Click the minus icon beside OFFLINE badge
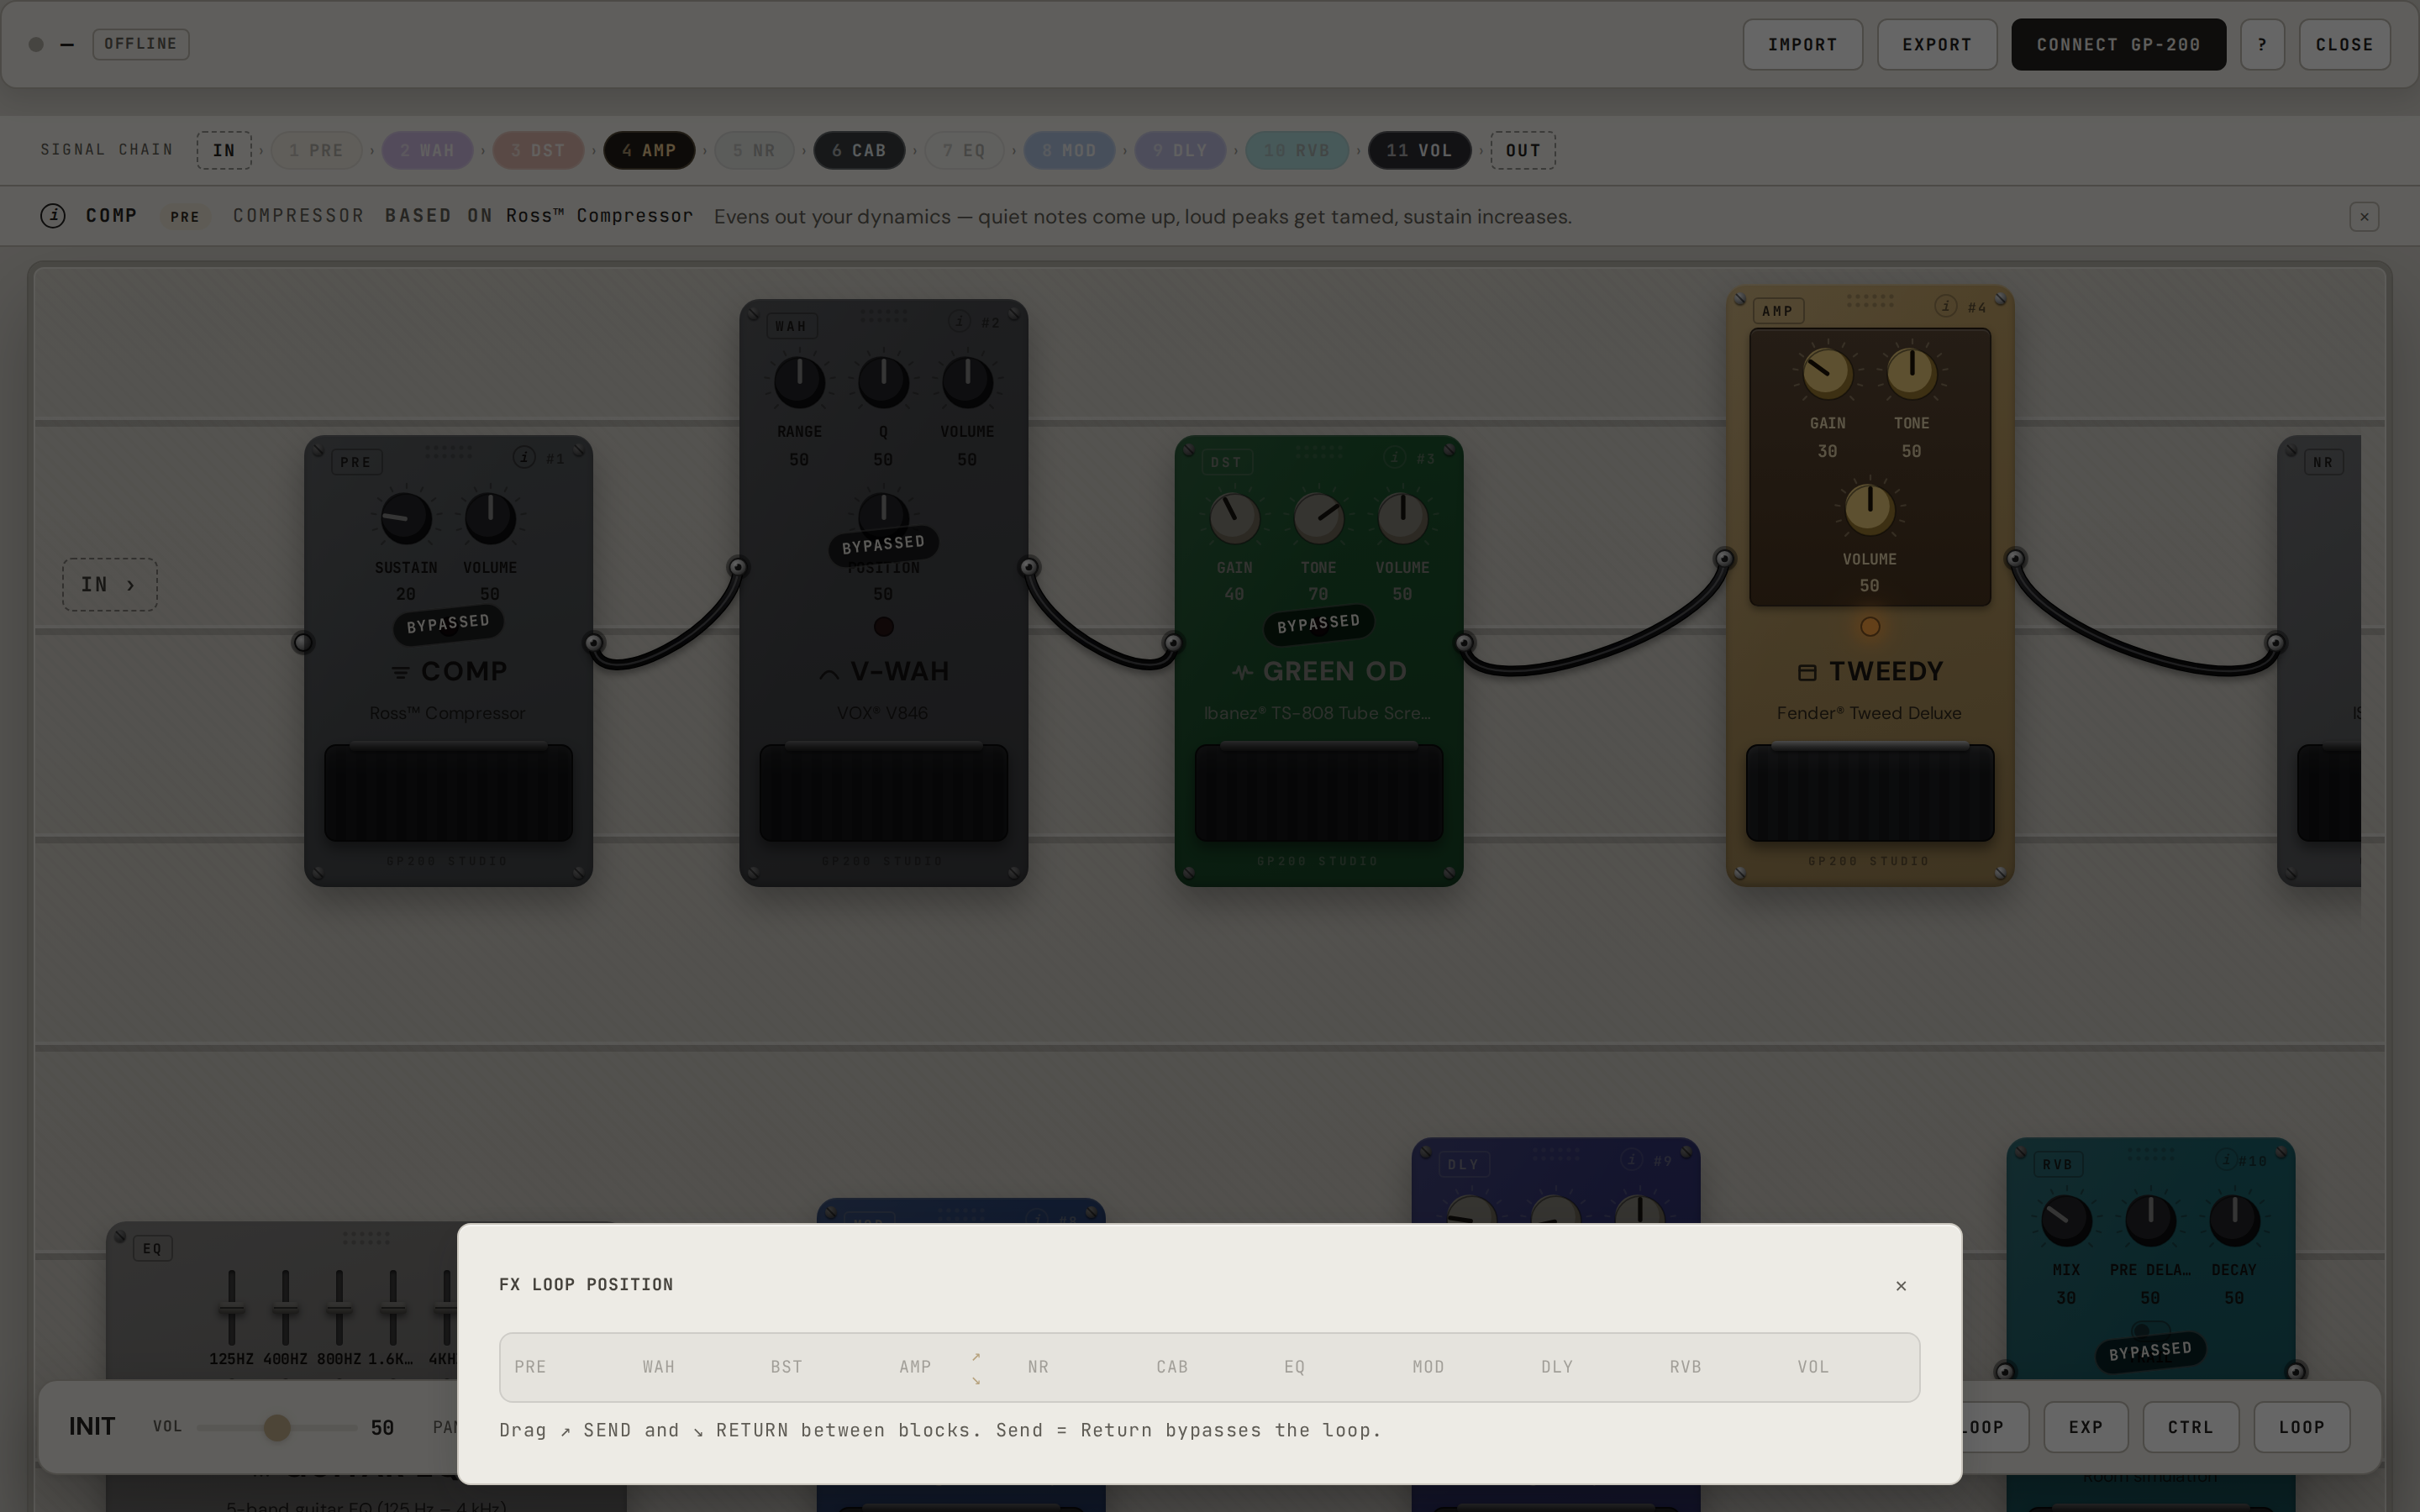This screenshot has height=1512, width=2420. [67, 44]
